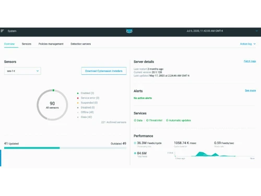This screenshot has height=196, width=261.
Task: Select the Suspended sensors legend entry
Action: click(x=87, y=103)
